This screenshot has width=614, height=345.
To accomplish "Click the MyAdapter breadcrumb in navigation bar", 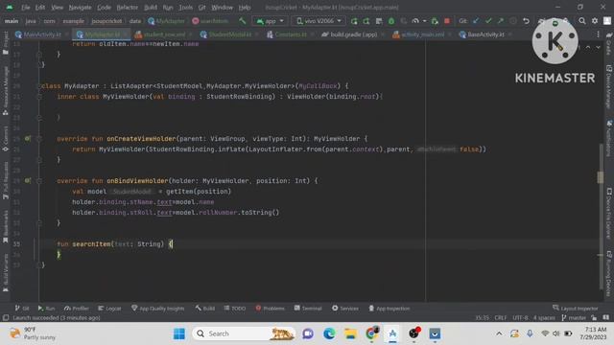I will (x=166, y=21).
